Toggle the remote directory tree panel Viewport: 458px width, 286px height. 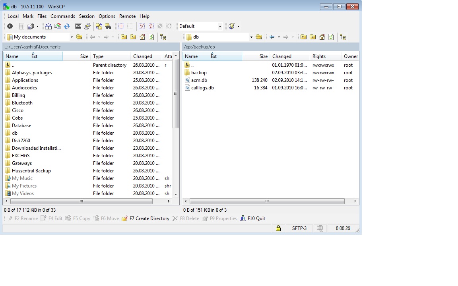tap(343, 37)
